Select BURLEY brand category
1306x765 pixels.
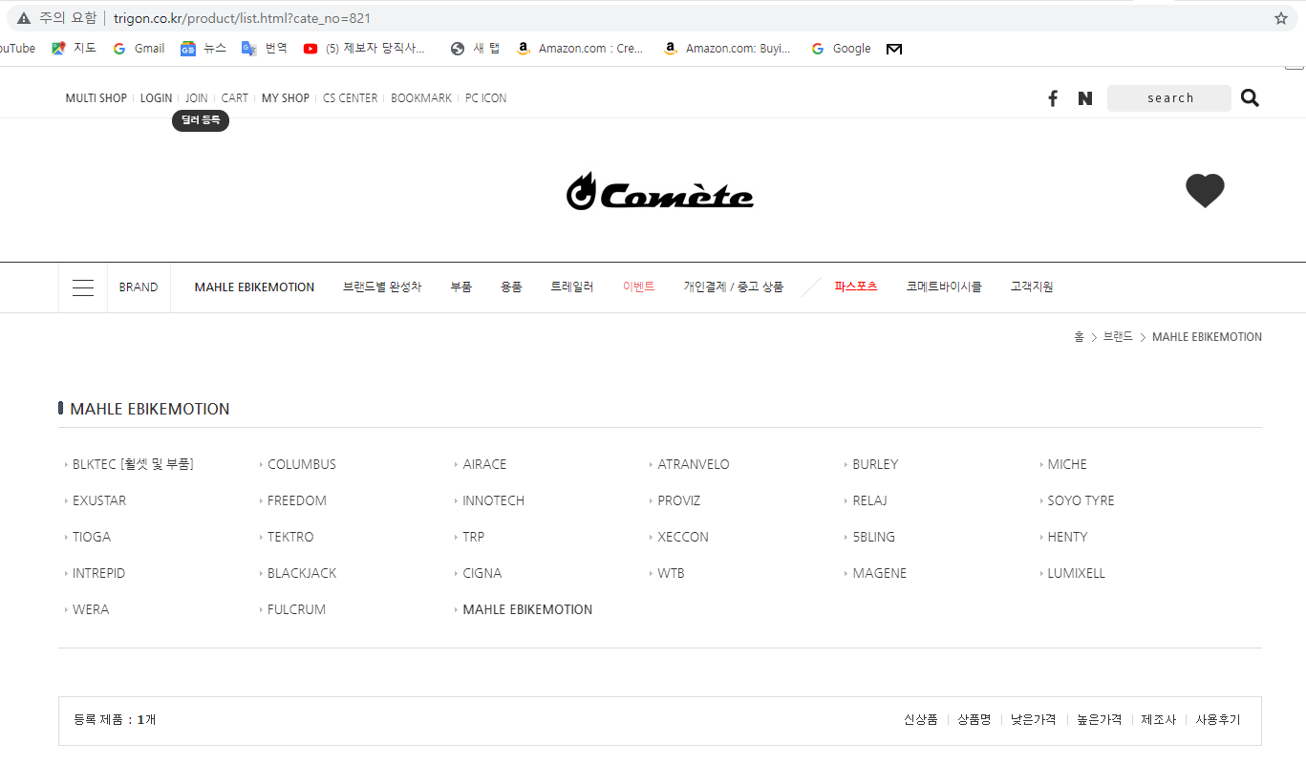pos(875,465)
